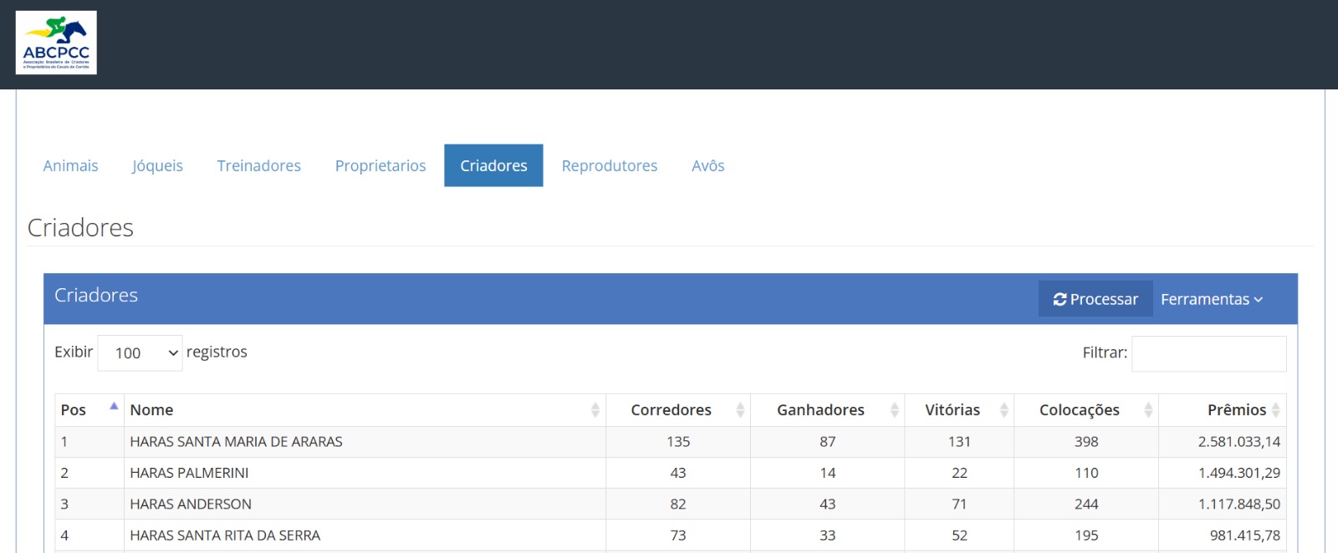Sort by Ganhadores column sort icon
Screen dimensions: 1338x553
[894, 410]
